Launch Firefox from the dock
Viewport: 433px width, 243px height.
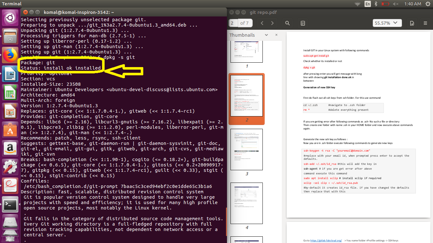pyautogui.click(x=10, y=55)
